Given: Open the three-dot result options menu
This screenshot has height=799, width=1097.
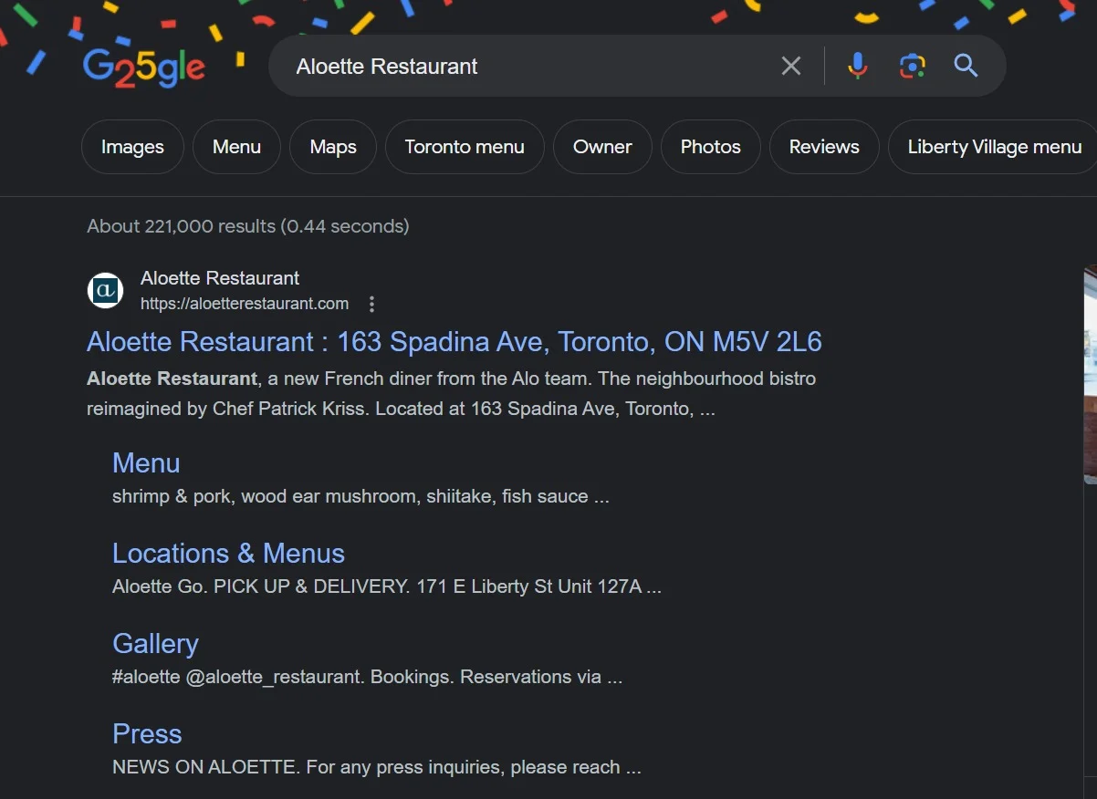Looking at the screenshot, I should [371, 304].
